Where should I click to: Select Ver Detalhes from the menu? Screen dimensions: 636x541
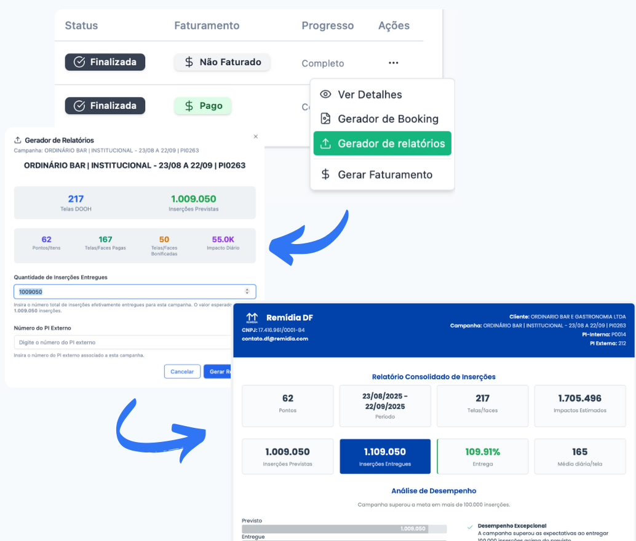click(x=370, y=95)
